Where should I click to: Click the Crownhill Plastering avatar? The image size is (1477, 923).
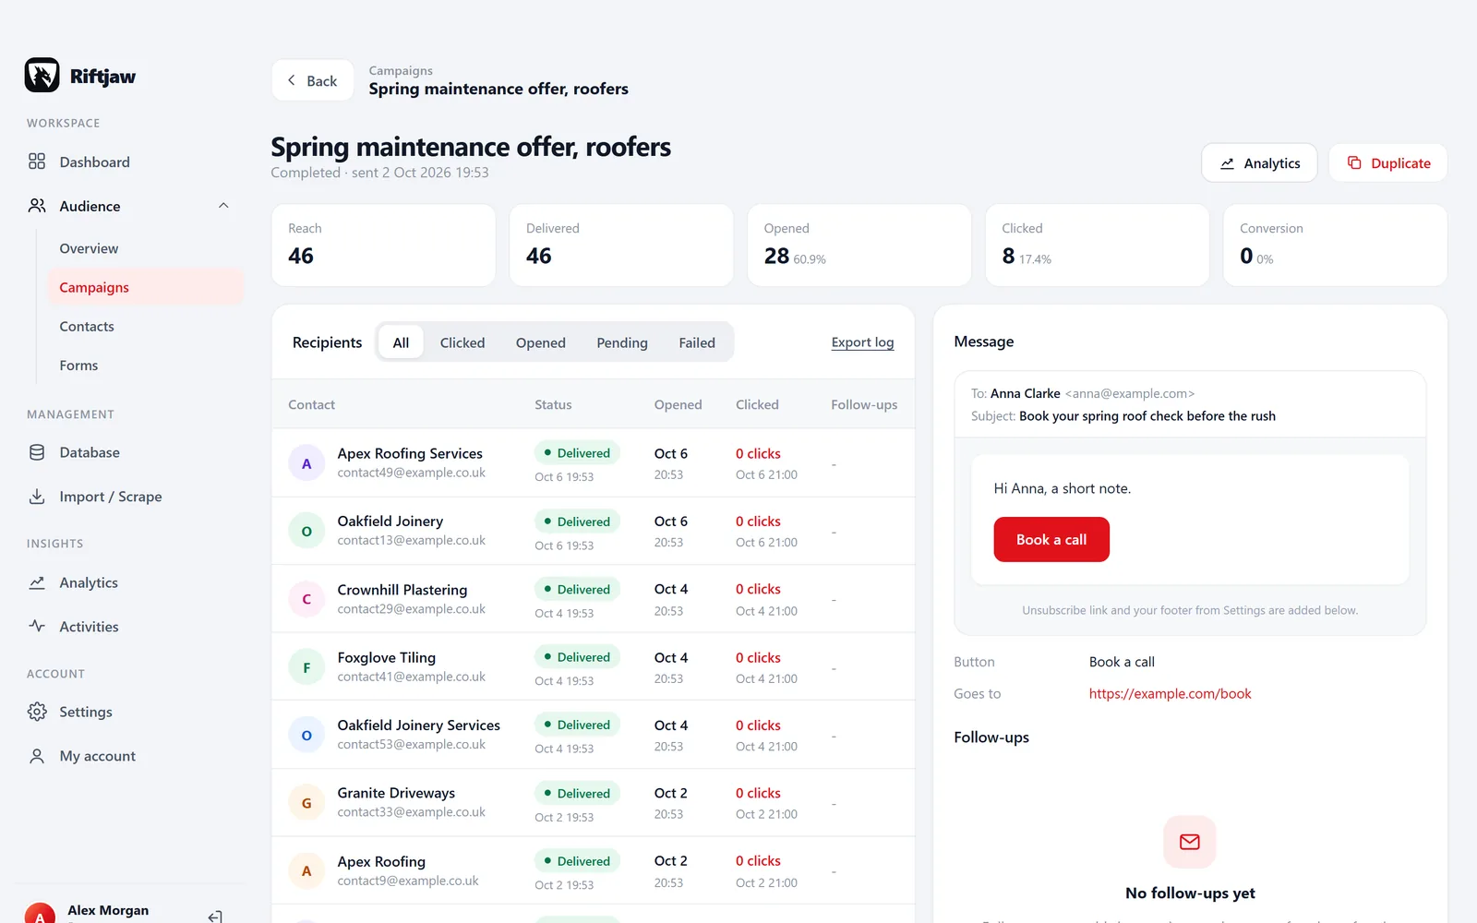306,599
